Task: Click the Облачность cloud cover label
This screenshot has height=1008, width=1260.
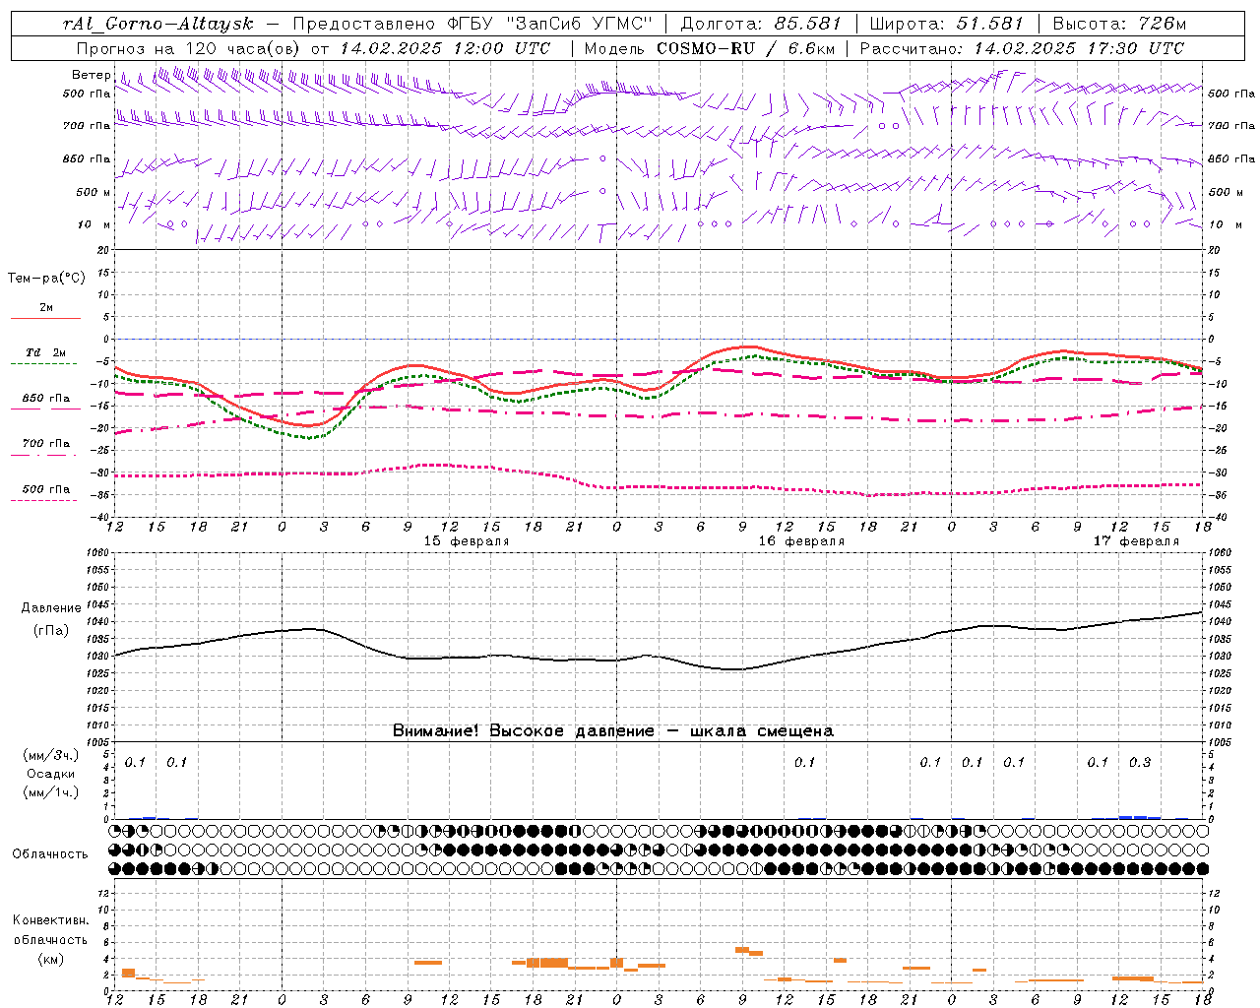Action: [50, 854]
